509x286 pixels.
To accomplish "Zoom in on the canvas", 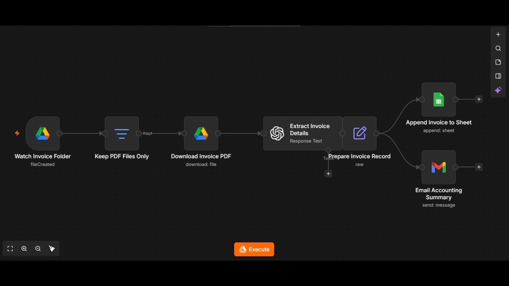I will click(24, 249).
